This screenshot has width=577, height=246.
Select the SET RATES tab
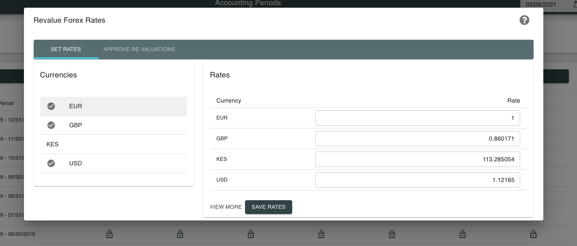[66, 49]
